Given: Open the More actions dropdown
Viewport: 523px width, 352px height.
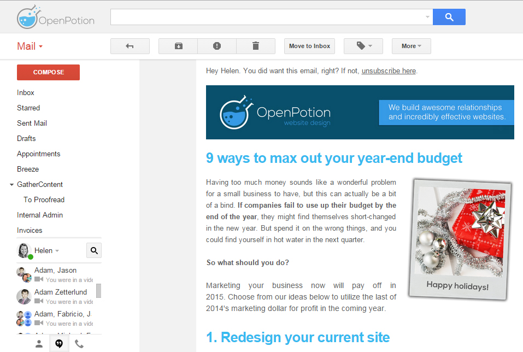Looking at the screenshot, I should click(412, 46).
